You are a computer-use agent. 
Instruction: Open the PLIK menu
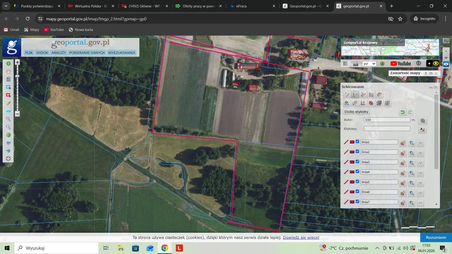(x=29, y=53)
